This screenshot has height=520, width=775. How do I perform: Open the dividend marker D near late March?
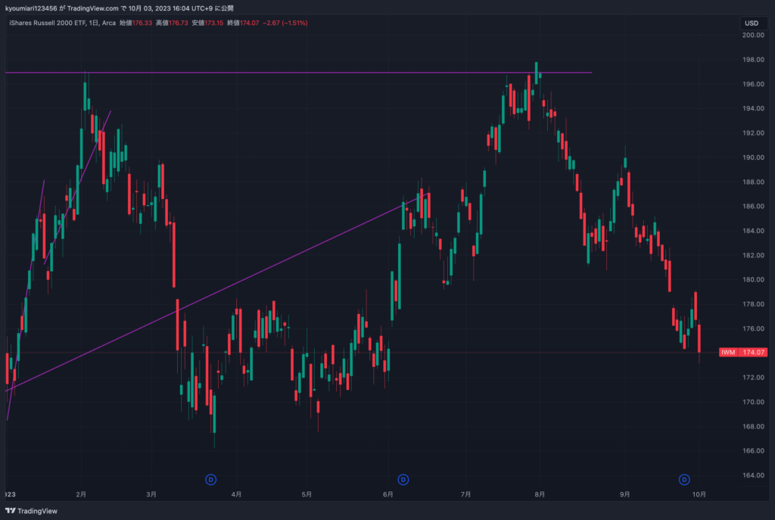(x=210, y=479)
